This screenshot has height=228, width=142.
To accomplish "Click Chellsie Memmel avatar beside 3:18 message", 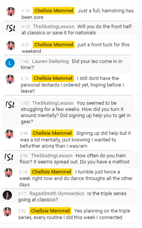I will click(x=8, y=173).
